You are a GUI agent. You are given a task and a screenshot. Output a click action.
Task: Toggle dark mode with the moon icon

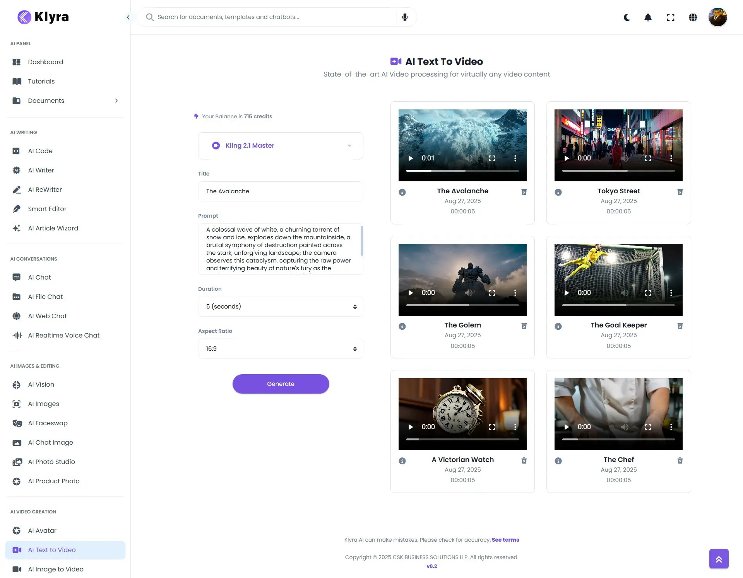[627, 17]
